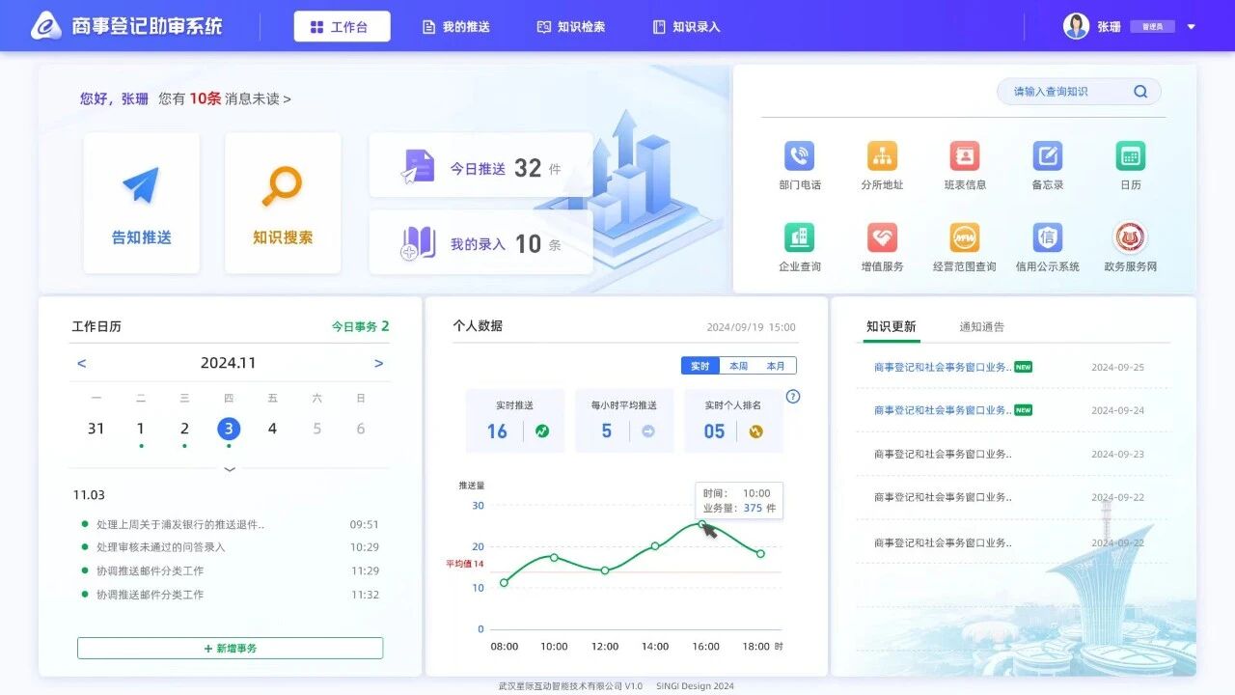Switch to the 通知通告 tab
Image resolution: width=1235 pixels, height=695 pixels.
click(981, 327)
